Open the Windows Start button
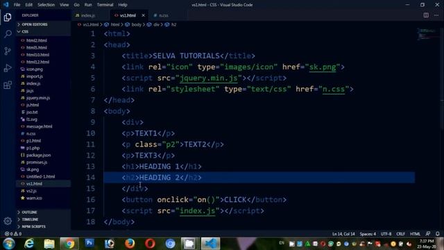The width and height of the screenshot is (444, 250). [x=9, y=244]
